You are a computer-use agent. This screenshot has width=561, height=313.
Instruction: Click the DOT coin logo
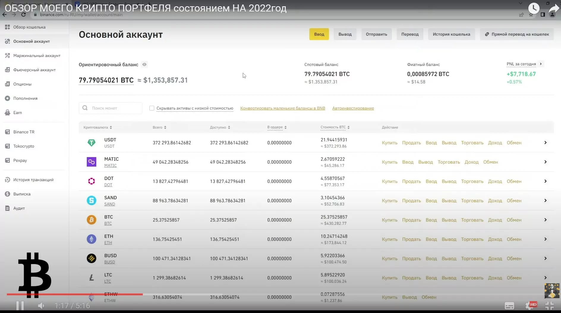92,181
